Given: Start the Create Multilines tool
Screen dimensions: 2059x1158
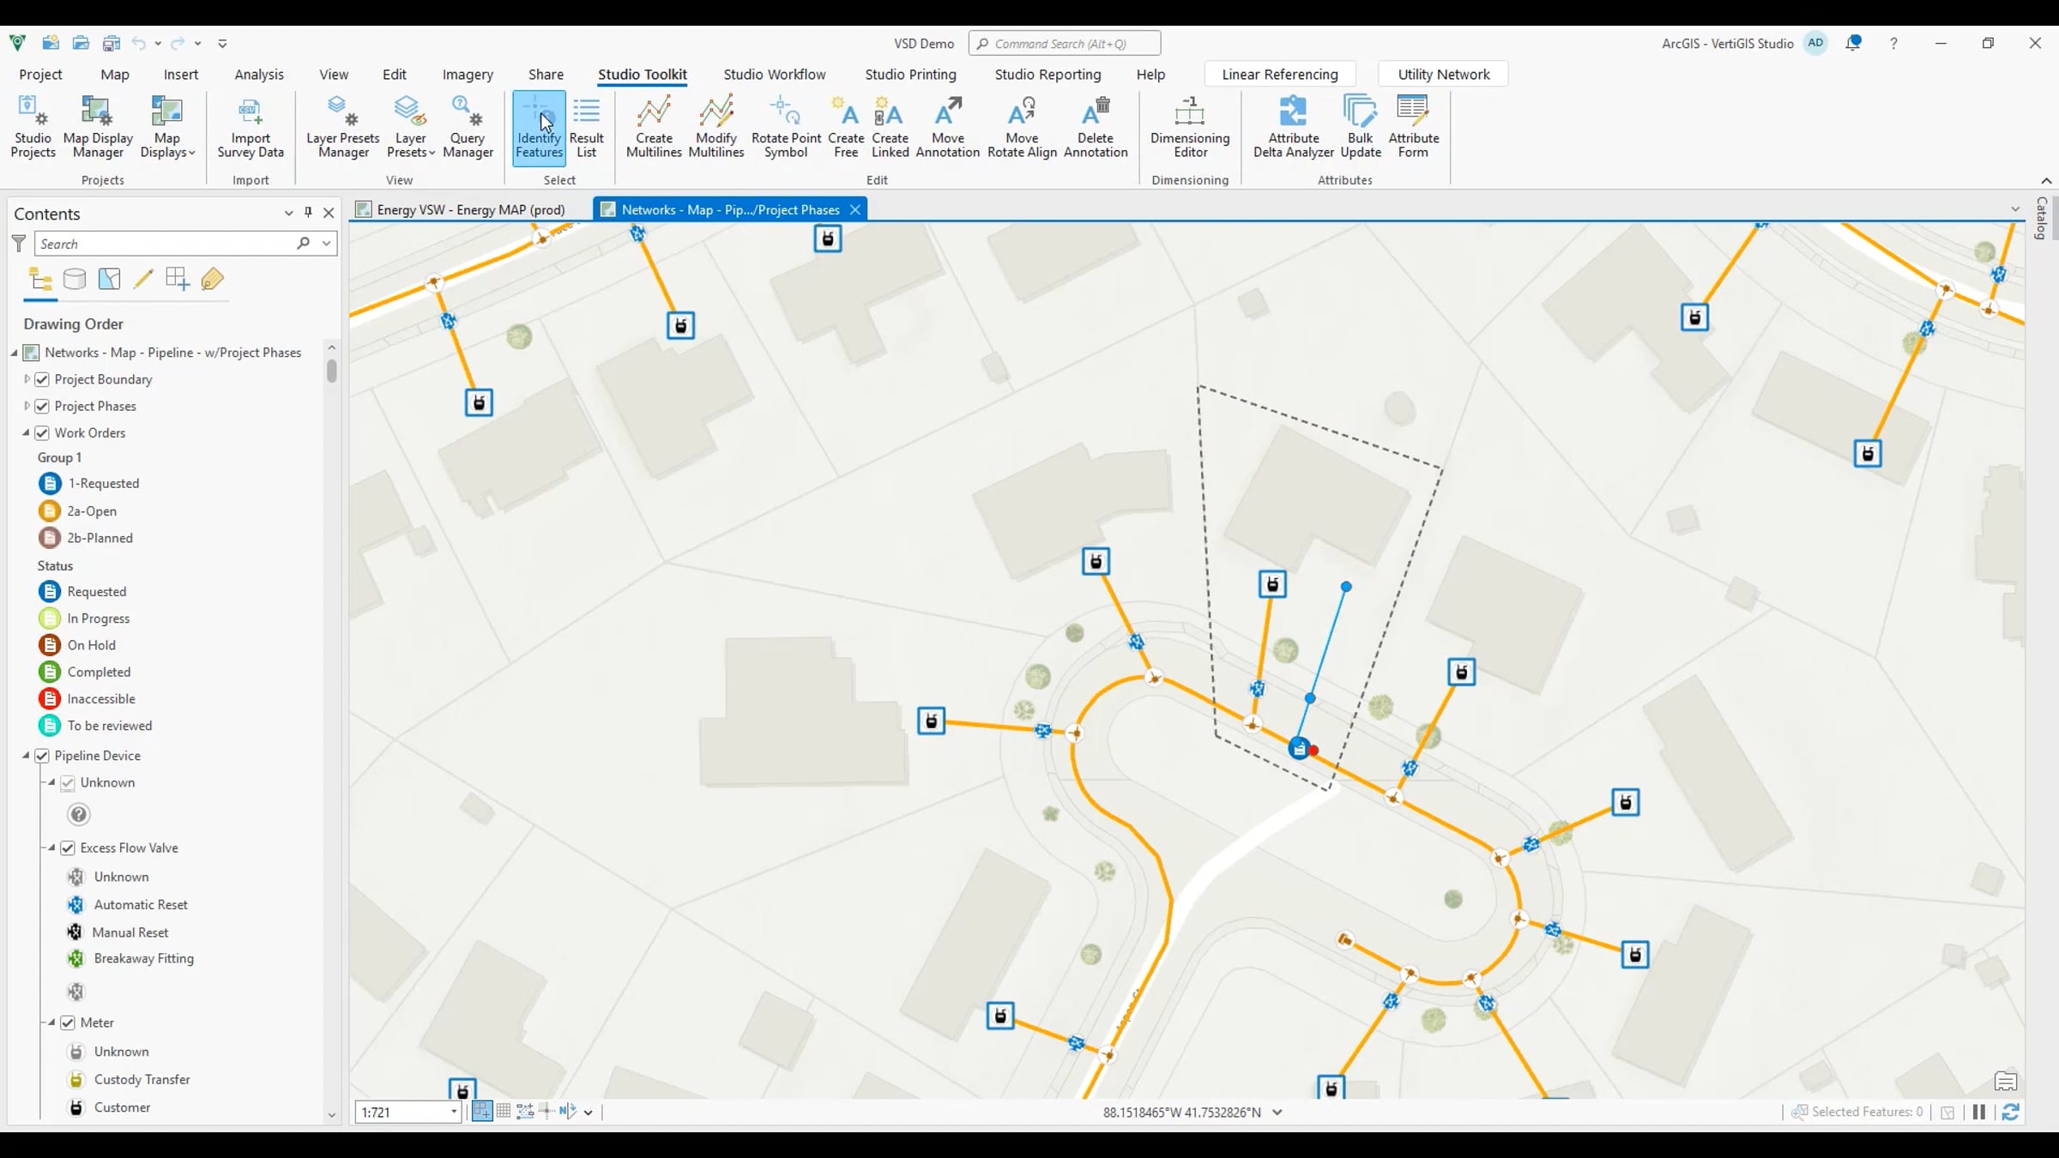Looking at the screenshot, I should pyautogui.click(x=654, y=127).
